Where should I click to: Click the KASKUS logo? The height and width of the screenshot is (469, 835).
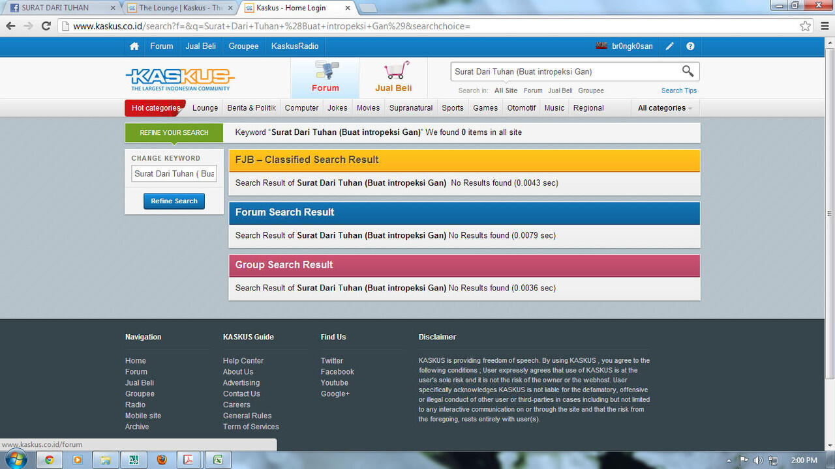[x=179, y=79]
